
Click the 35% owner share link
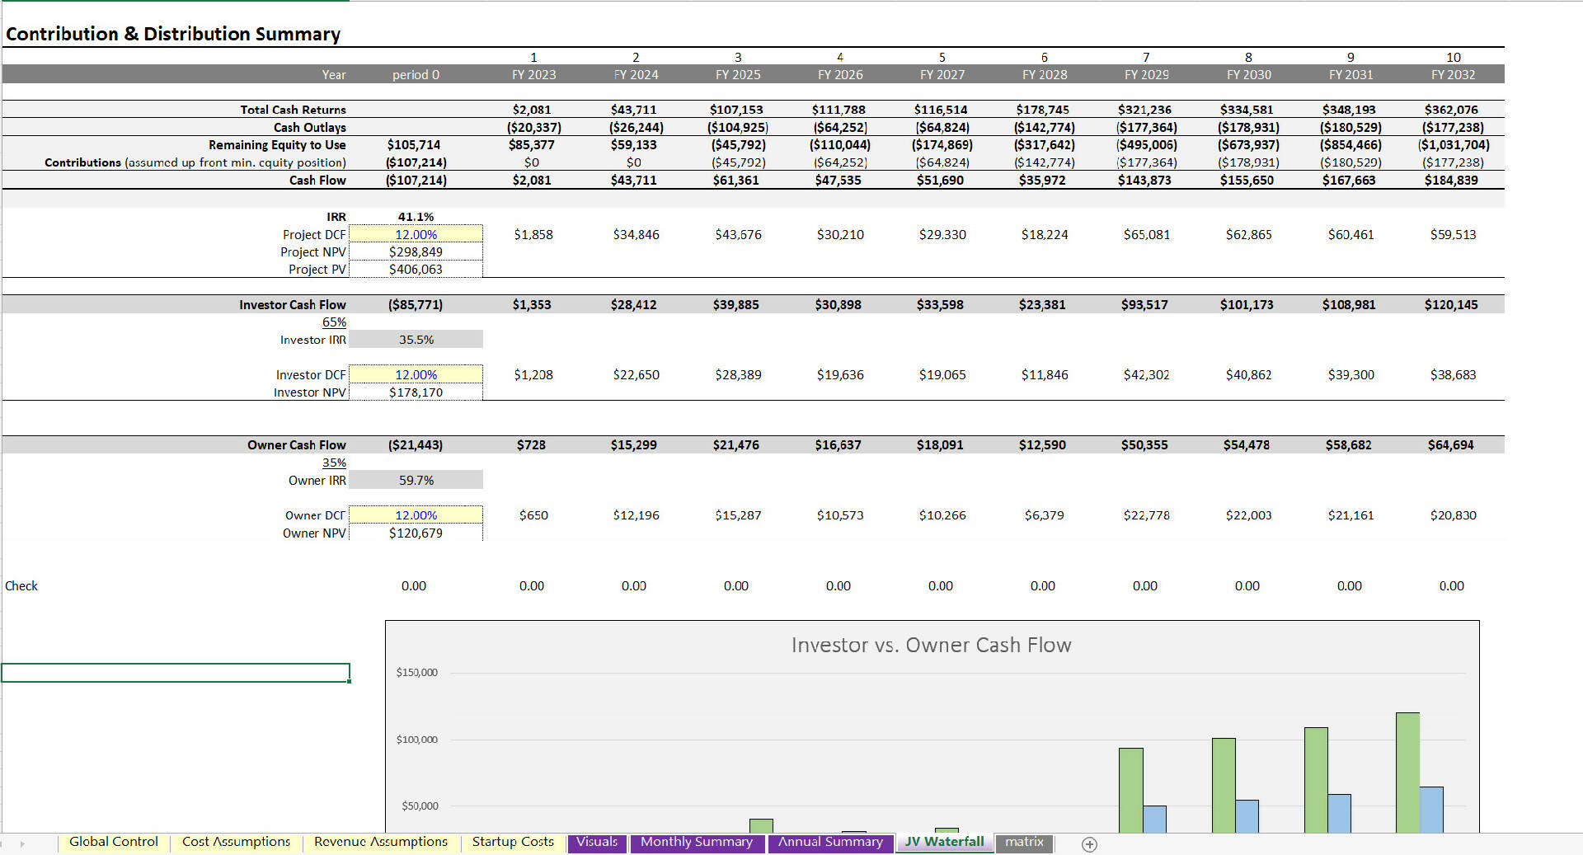334,463
